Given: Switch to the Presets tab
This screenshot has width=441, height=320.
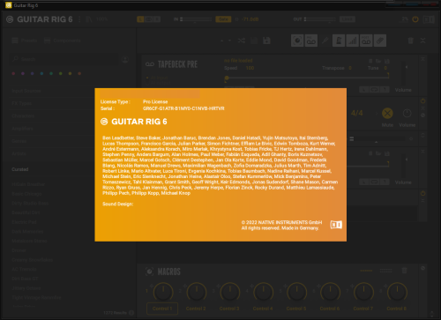Looking at the screenshot, I should coord(25,41).
